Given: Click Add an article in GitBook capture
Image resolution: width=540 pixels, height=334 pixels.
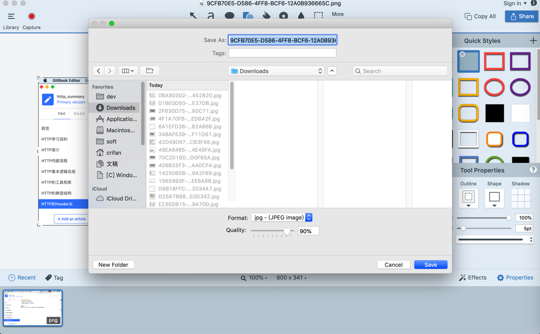Looking at the screenshot, I should [71, 219].
